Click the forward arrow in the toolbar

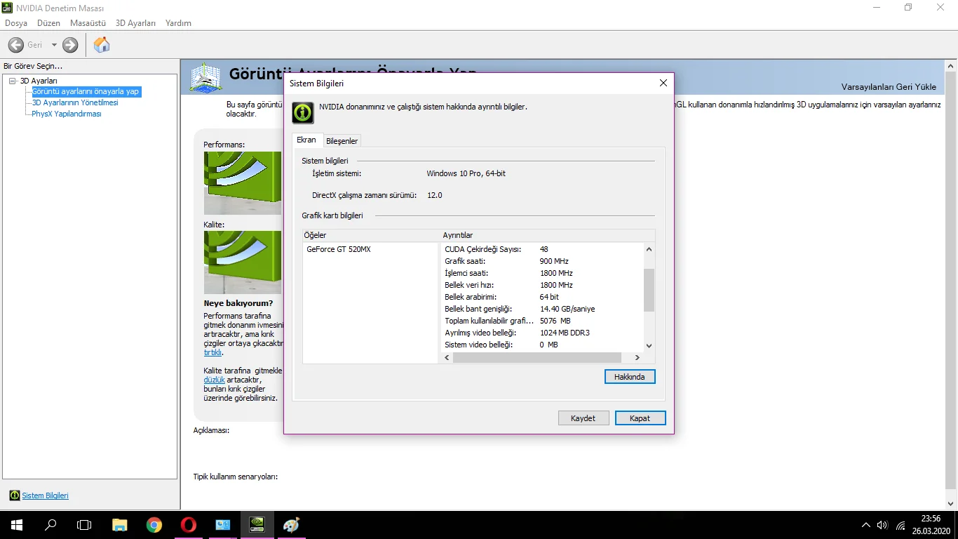pyautogui.click(x=70, y=45)
